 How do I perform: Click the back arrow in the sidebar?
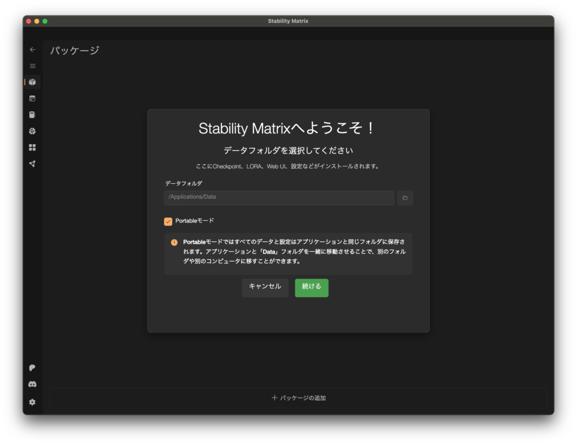[x=32, y=50]
